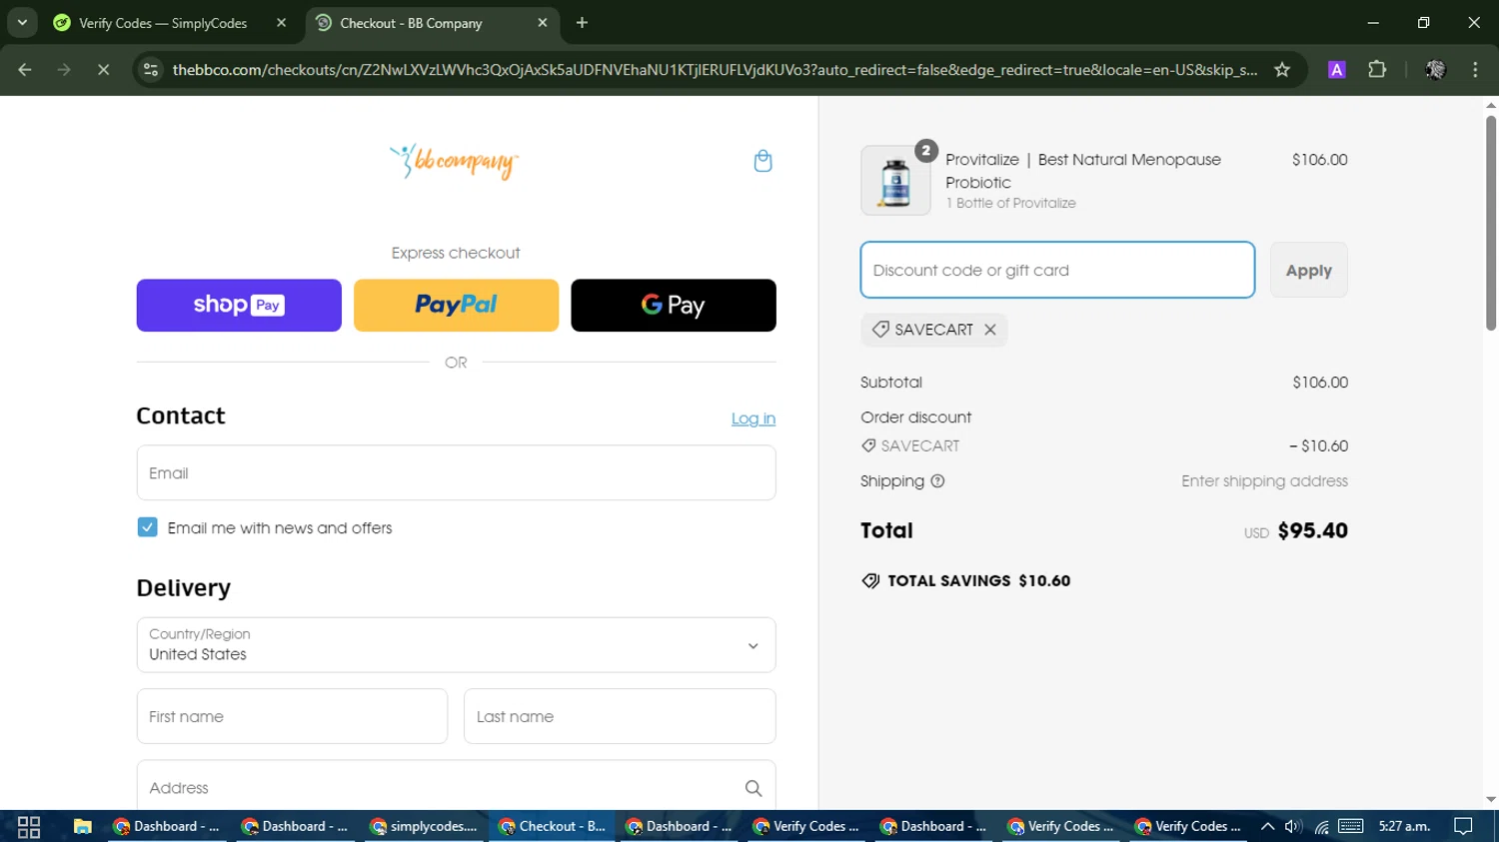Focus the Discount code or gift card field
The image size is (1499, 842).
pos(1057,270)
